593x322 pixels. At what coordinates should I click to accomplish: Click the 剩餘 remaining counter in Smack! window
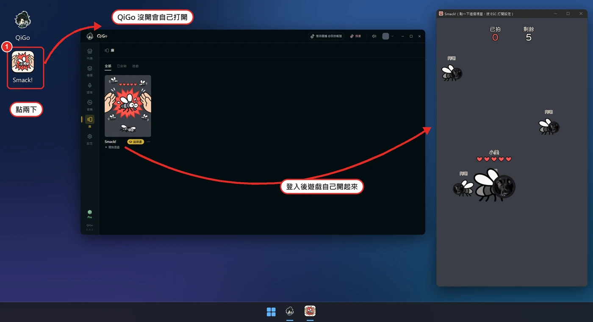(x=529, y=33)
